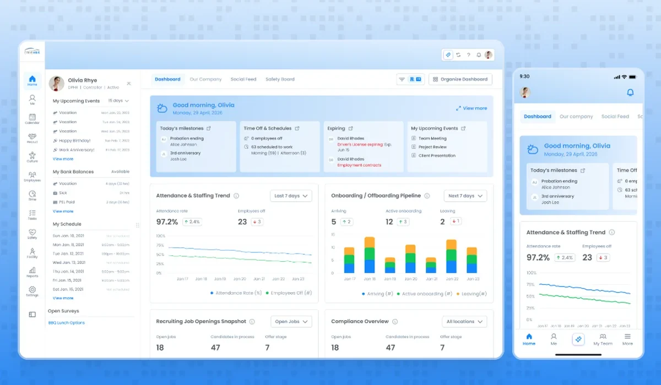Viewport: 661px width, 385px height.
Task: Open Time Off & Schedules external link icon
Action: coord(297,128)
